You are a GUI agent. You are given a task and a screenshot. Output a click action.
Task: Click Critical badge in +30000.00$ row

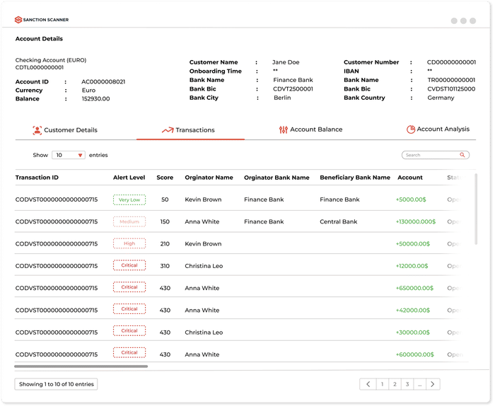pos(129,330)
